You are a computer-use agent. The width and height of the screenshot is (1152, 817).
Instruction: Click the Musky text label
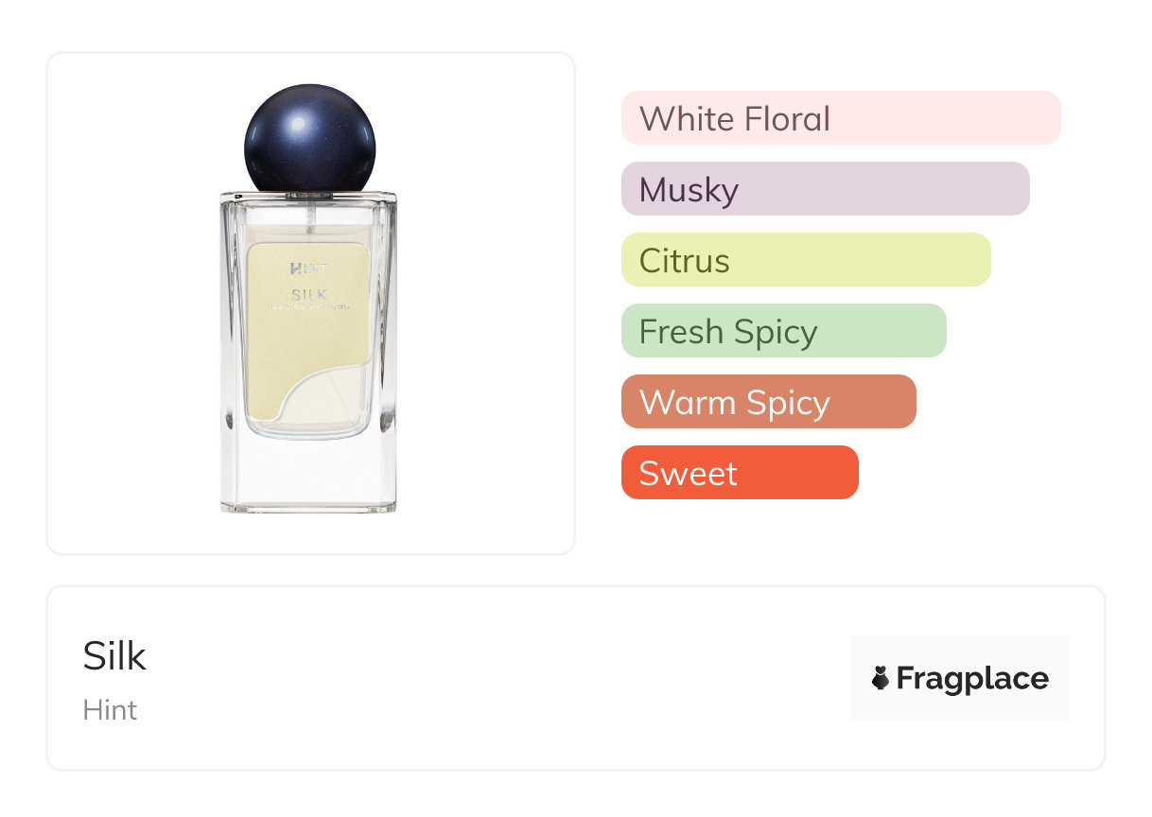[689, 190]
